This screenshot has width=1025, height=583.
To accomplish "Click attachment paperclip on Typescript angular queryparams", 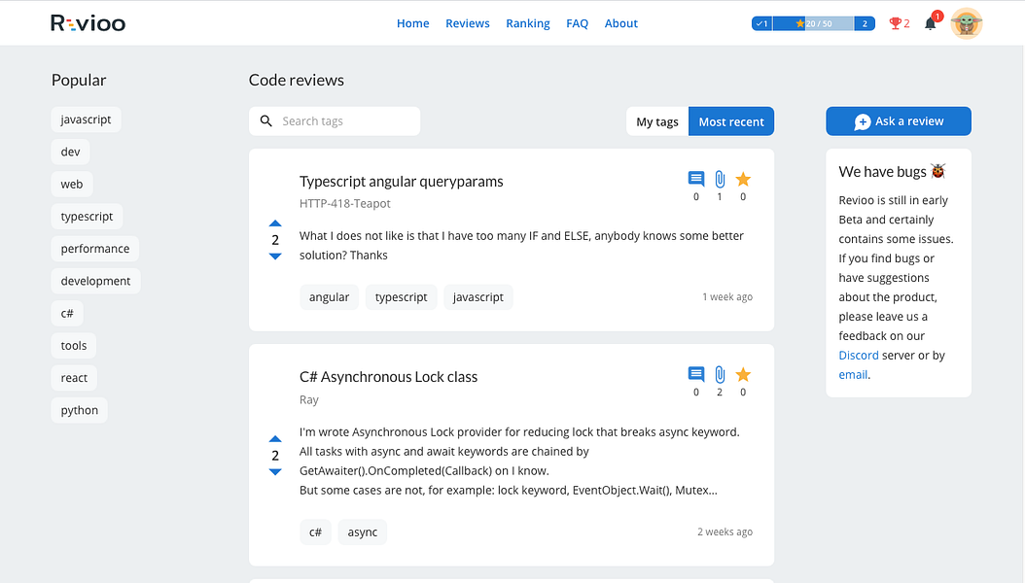I will pyautogui.click(x=720, y=180).
